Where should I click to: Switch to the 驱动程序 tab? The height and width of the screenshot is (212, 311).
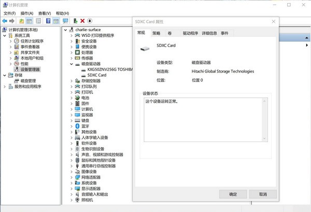[x=190, y=33]
